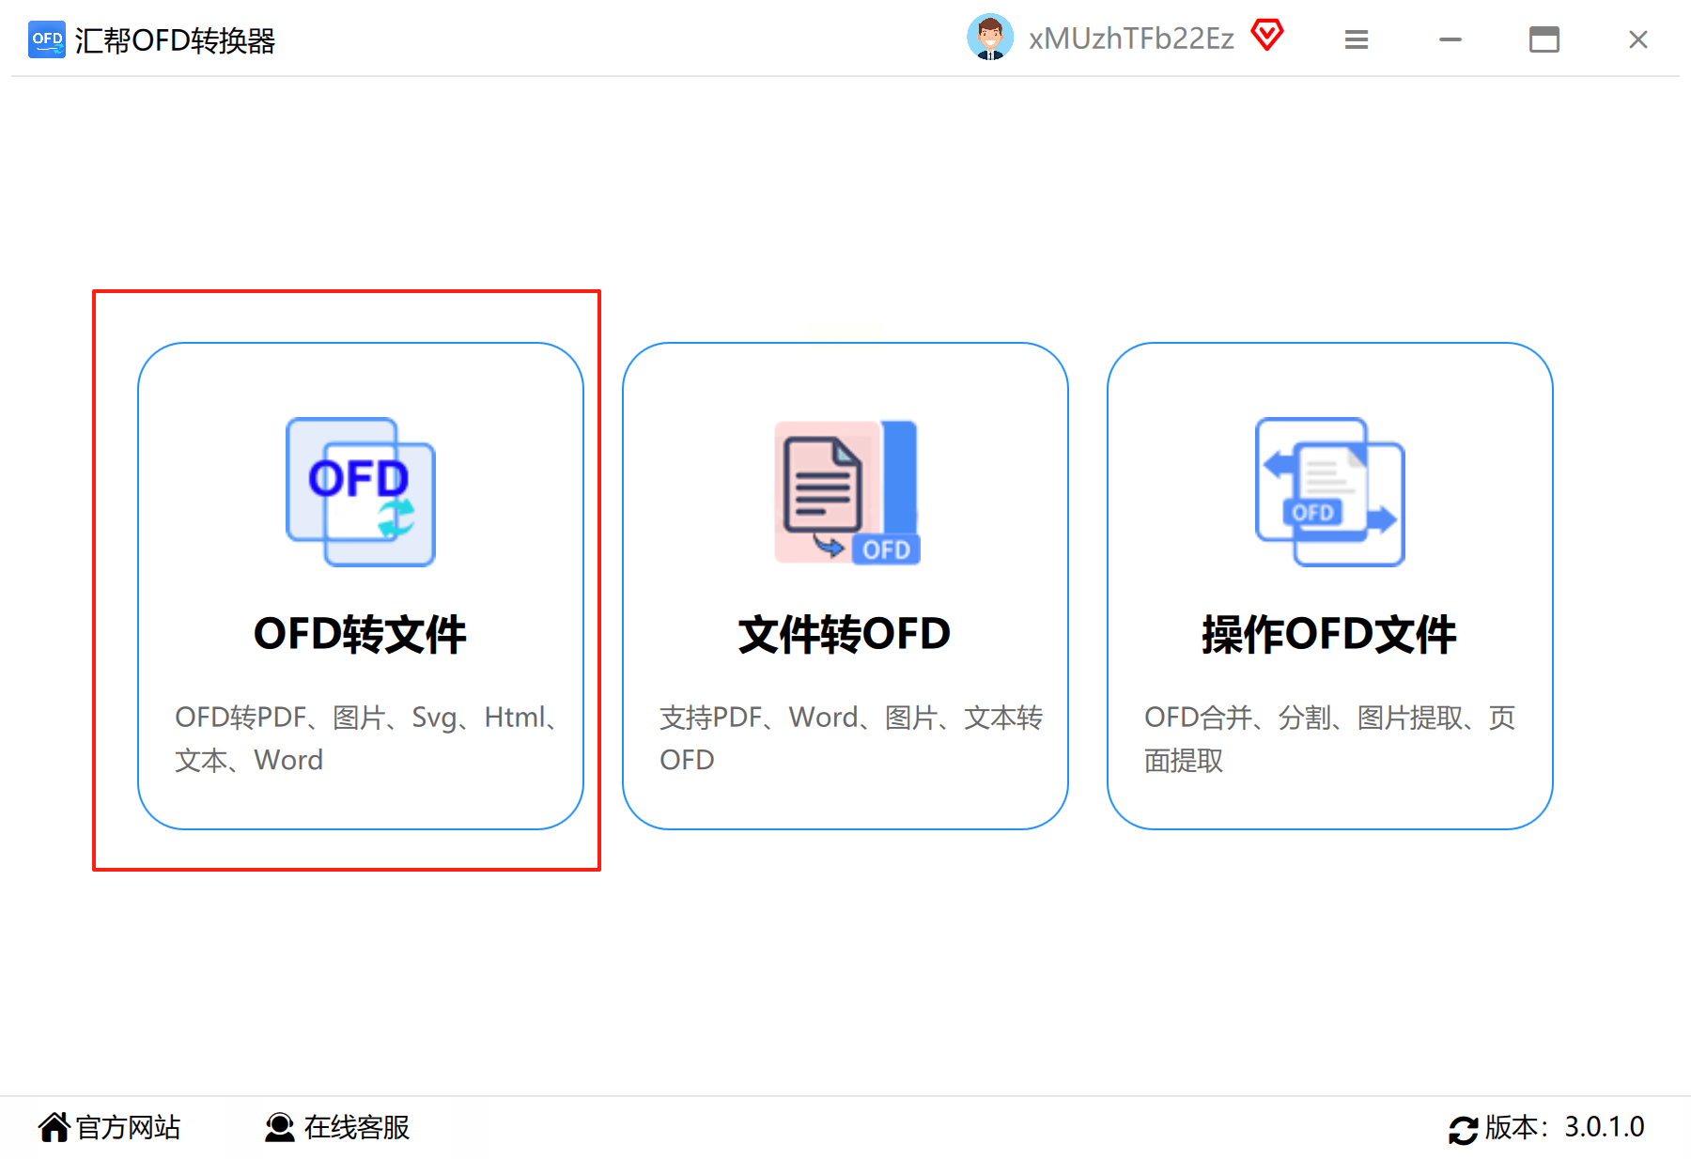1691x1159 pixels.
Task: Click the OFD转文件 conversion icon
Action: [x=361, y=492]
